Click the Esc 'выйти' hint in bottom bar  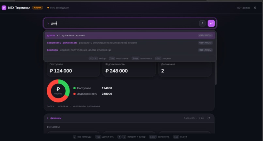(180, 137)
